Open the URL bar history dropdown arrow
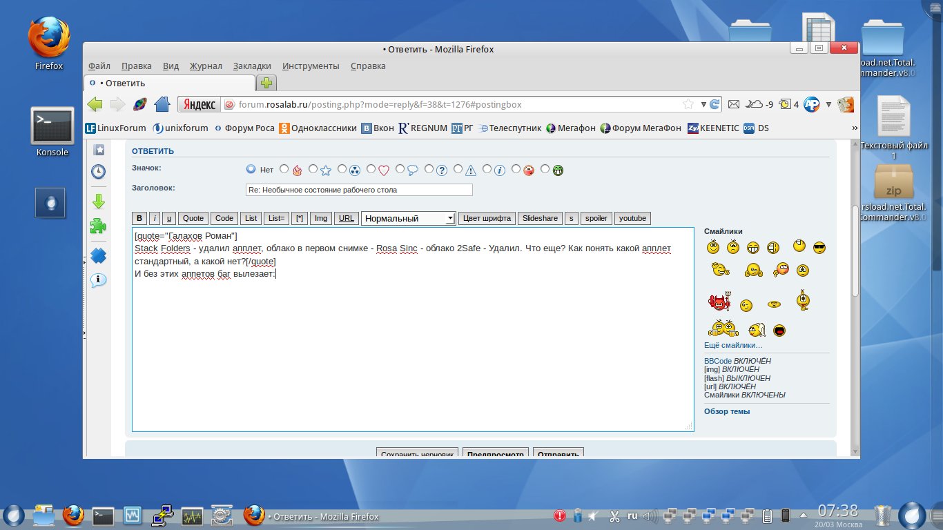Viewport: 943px width, 530px height. click(x=703, y=104)
